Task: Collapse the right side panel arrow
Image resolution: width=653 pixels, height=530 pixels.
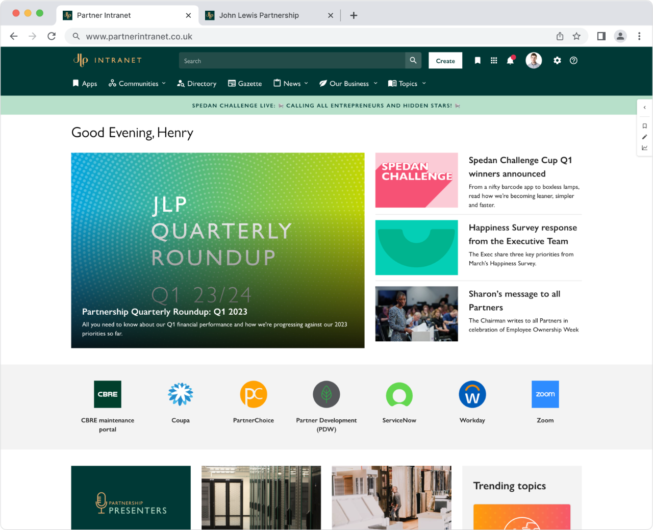Action: pyautogui.click(x=645, y=108)
